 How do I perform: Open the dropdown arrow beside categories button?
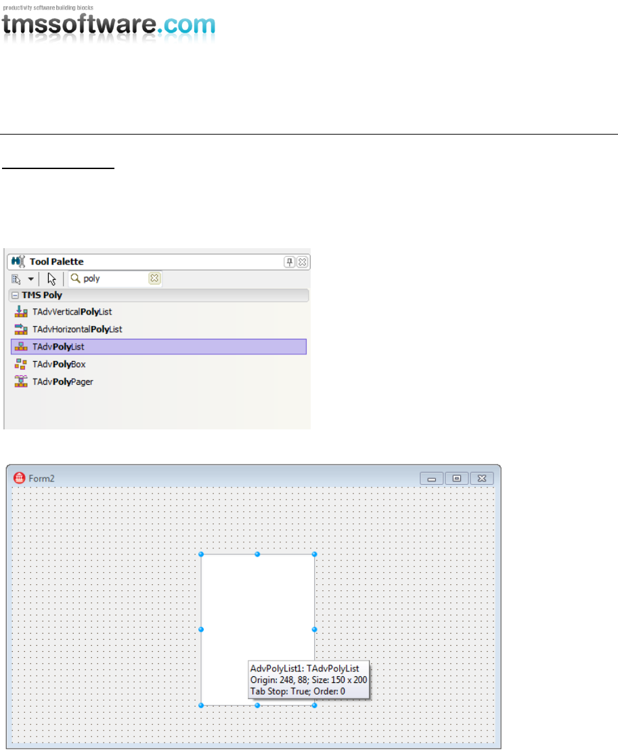(x=31, y=279)
